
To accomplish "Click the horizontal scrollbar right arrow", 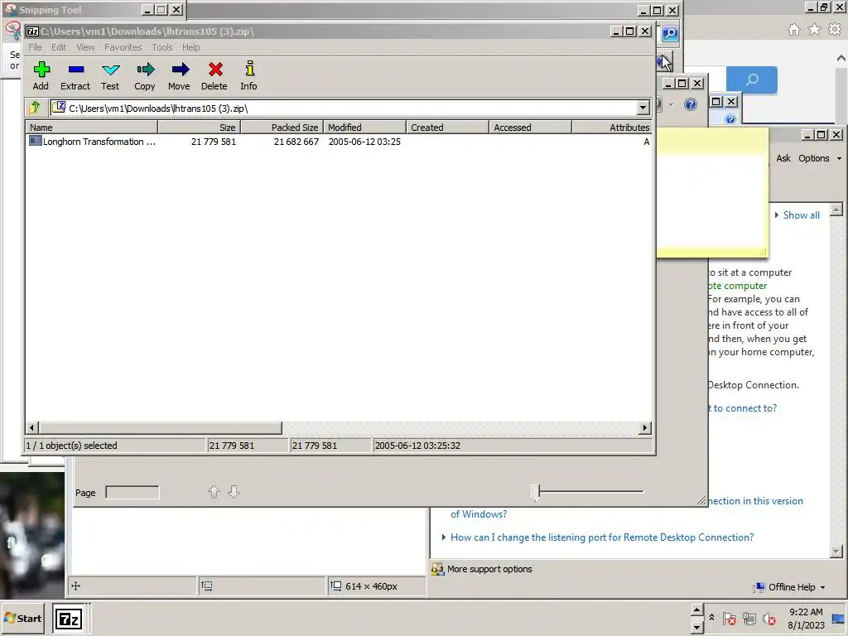I will 644,428.
